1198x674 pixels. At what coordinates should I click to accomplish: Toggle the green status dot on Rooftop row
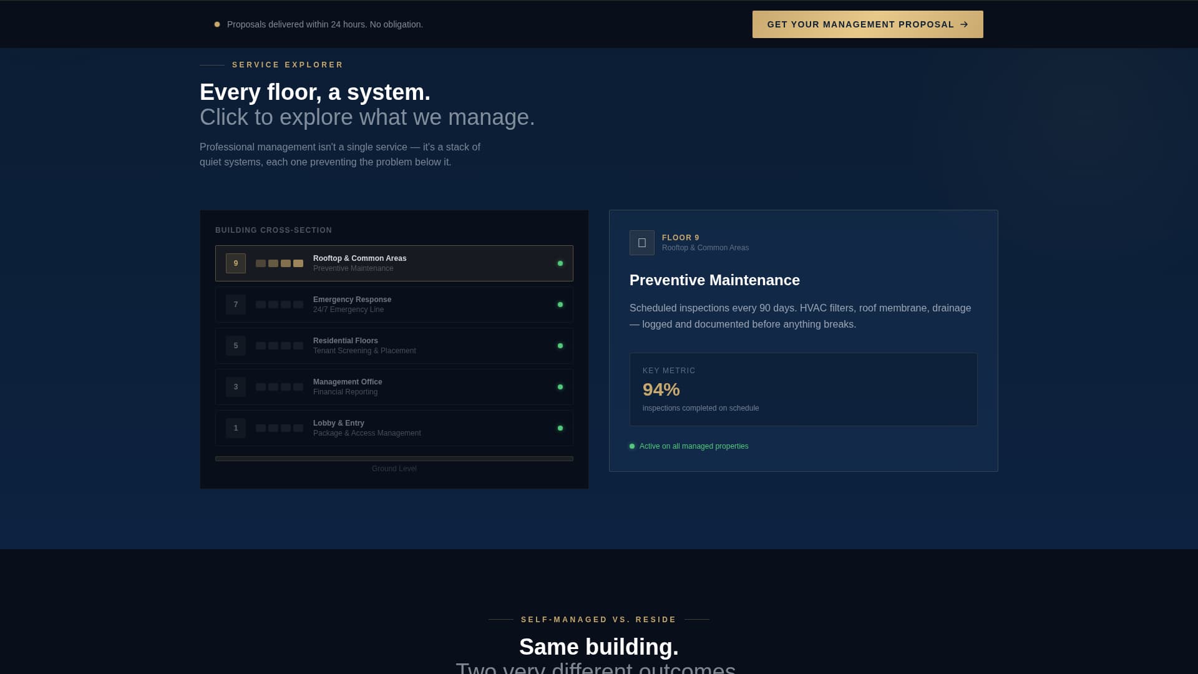560,263
